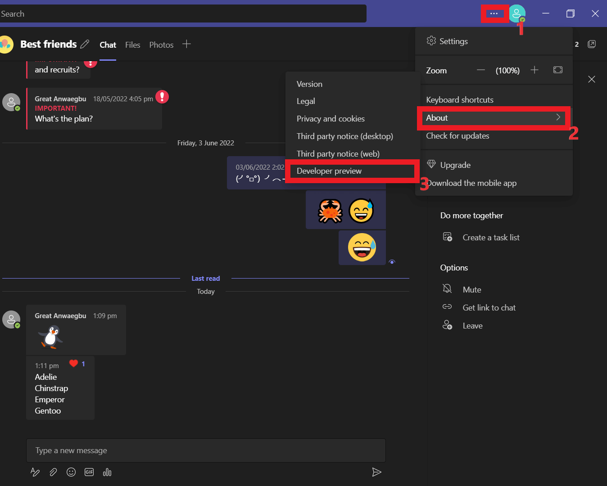Mute the Best friends chat

pos(471,289)
